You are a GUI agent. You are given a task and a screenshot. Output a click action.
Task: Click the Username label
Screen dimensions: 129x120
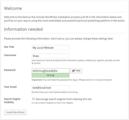coord(10,55)
